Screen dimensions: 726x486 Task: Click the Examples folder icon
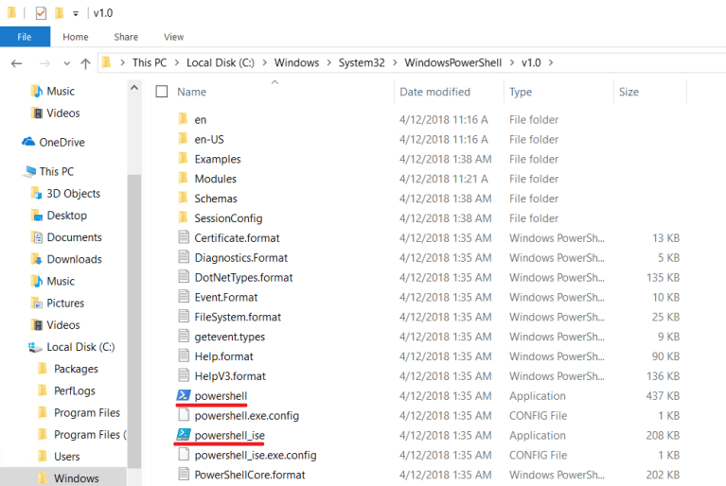pos(184,159)
